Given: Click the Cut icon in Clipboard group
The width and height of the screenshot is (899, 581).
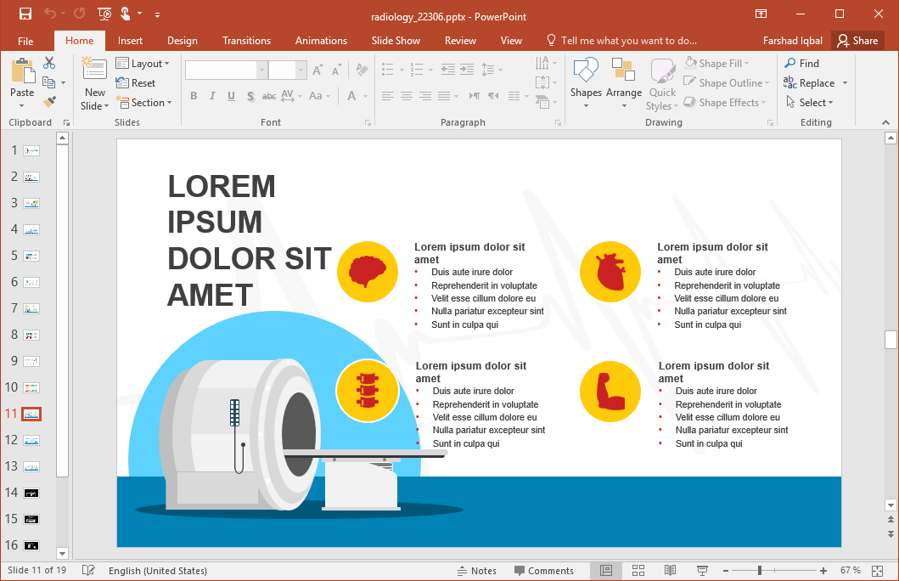Looking at the screenshot, I should (48, 62).
